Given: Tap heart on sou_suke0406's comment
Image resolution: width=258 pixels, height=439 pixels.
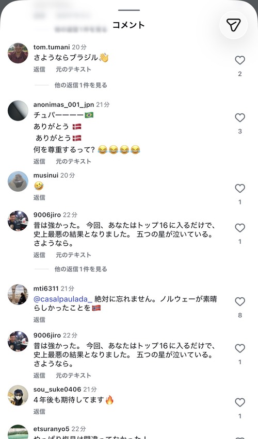Looking at the screenshot, I should (x=240, y=402).
